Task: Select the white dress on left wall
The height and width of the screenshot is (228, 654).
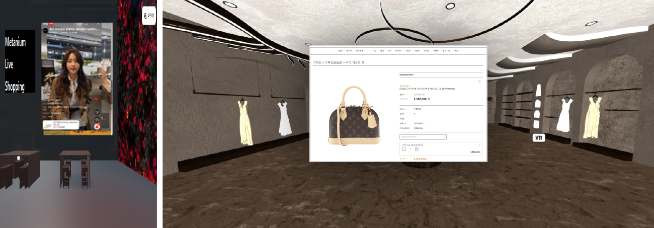Action: click(285, 118)
